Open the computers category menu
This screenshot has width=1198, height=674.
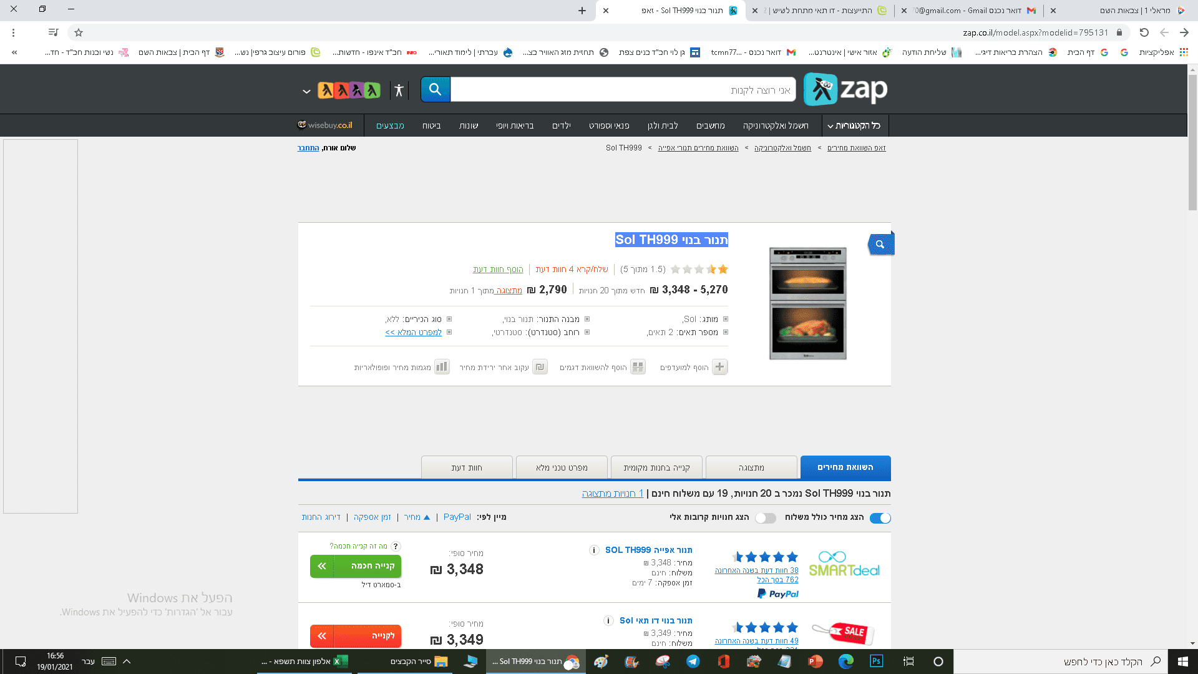(x=711, y=125)
